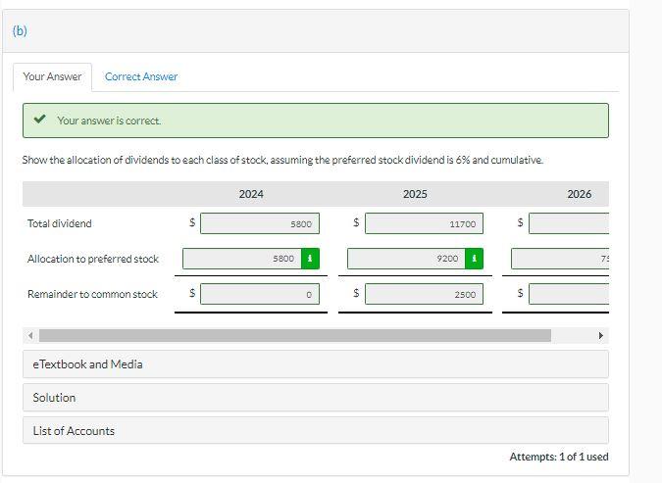
Task: Click 'Your answer is correct.' message
Action: tap(109, 121)
